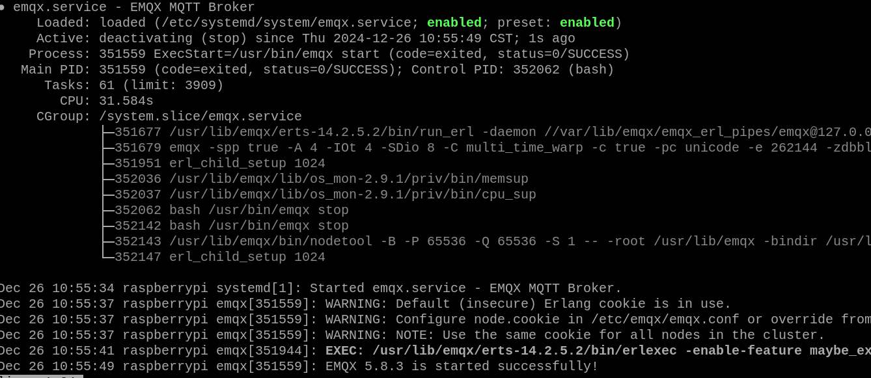The height and width of the screenshot is (378, 871).
Task: Click the status dot before emqx.service
Action: (3, 7)
